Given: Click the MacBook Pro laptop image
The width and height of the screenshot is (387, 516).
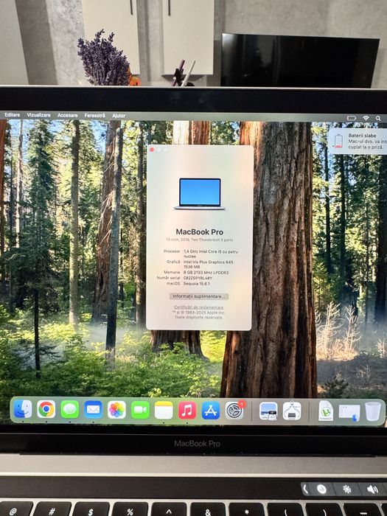Looking at the screenshot, I should pyautogui.click(x=200, y=194).
